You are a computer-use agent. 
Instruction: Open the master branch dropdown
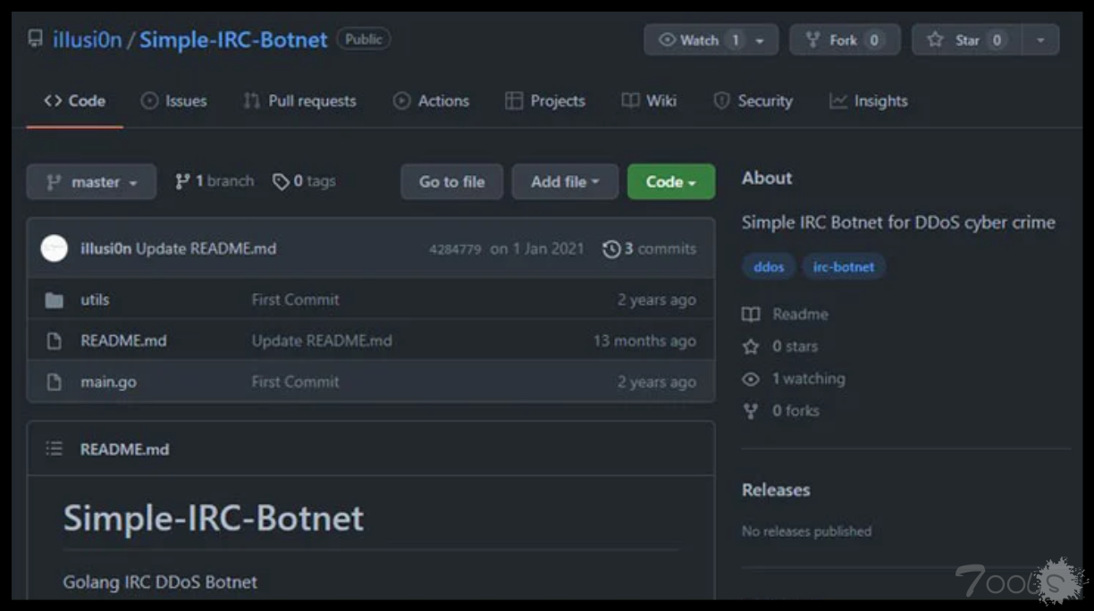[x=91, y=182]
